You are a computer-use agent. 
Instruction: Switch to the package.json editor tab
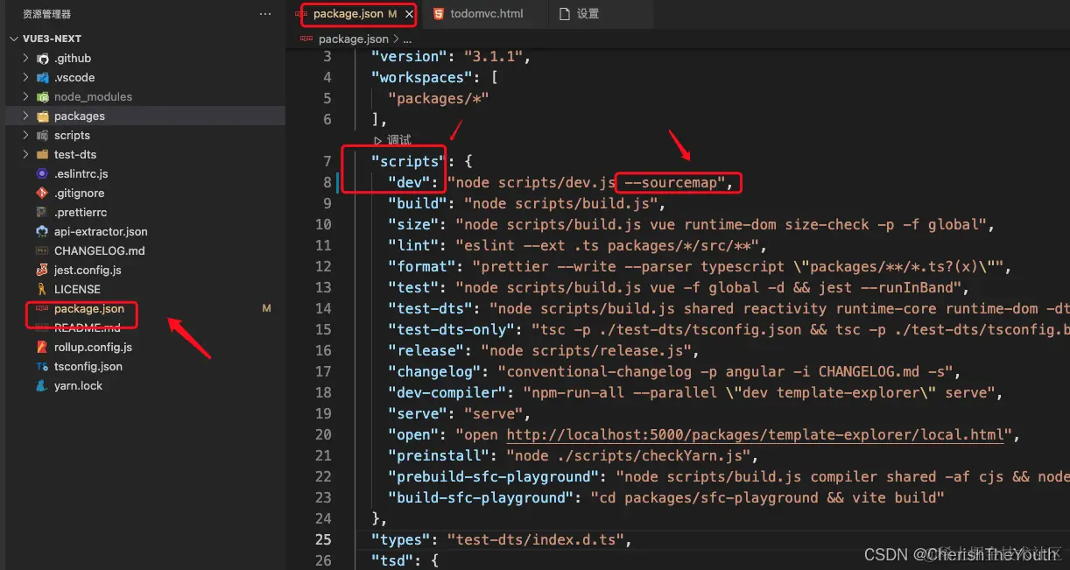(x=355, y=14)
